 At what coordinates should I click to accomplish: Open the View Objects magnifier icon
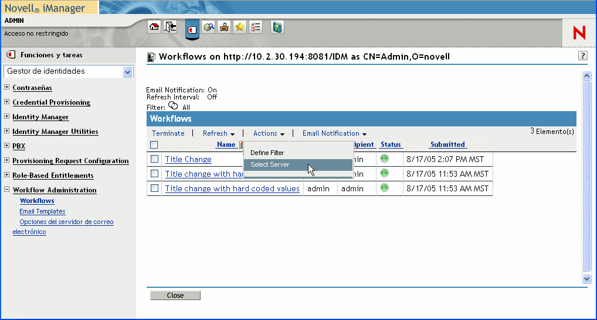[209, 27]
